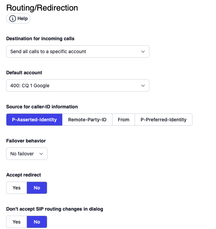
Task: Select Remote-Party-ID as the caller-ID source
Action: [87, 120]
